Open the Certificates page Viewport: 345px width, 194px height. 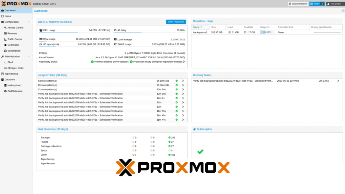pos(13,45)
